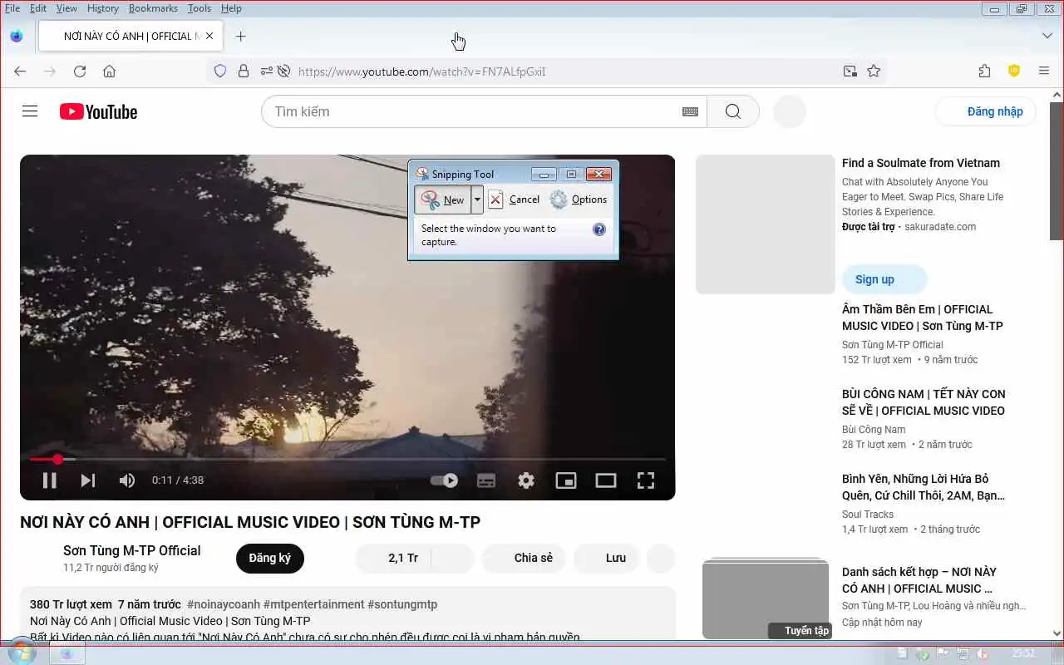Viewport: 1064px width, 665px height.
Task: Open the Firefox application hamburger menu
Action: coord(1044,71)
